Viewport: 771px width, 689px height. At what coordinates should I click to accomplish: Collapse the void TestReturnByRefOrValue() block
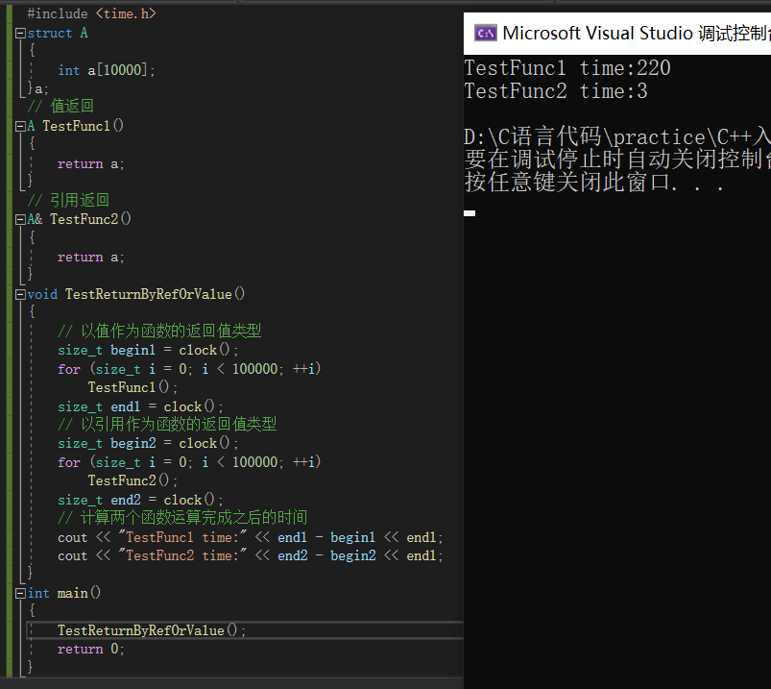[x=20, y=294]
